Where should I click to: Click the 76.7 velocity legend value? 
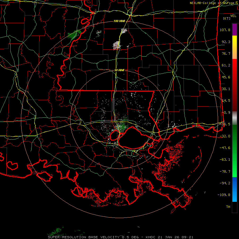(226, 53)
